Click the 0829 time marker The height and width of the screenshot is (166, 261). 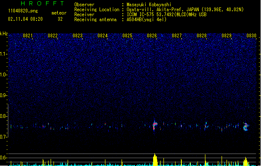pos(227,36)
